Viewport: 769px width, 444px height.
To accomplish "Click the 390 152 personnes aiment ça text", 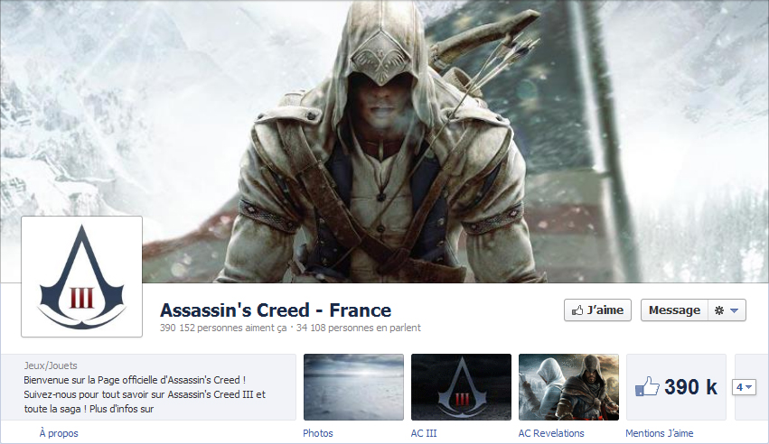I will (223, 328).
